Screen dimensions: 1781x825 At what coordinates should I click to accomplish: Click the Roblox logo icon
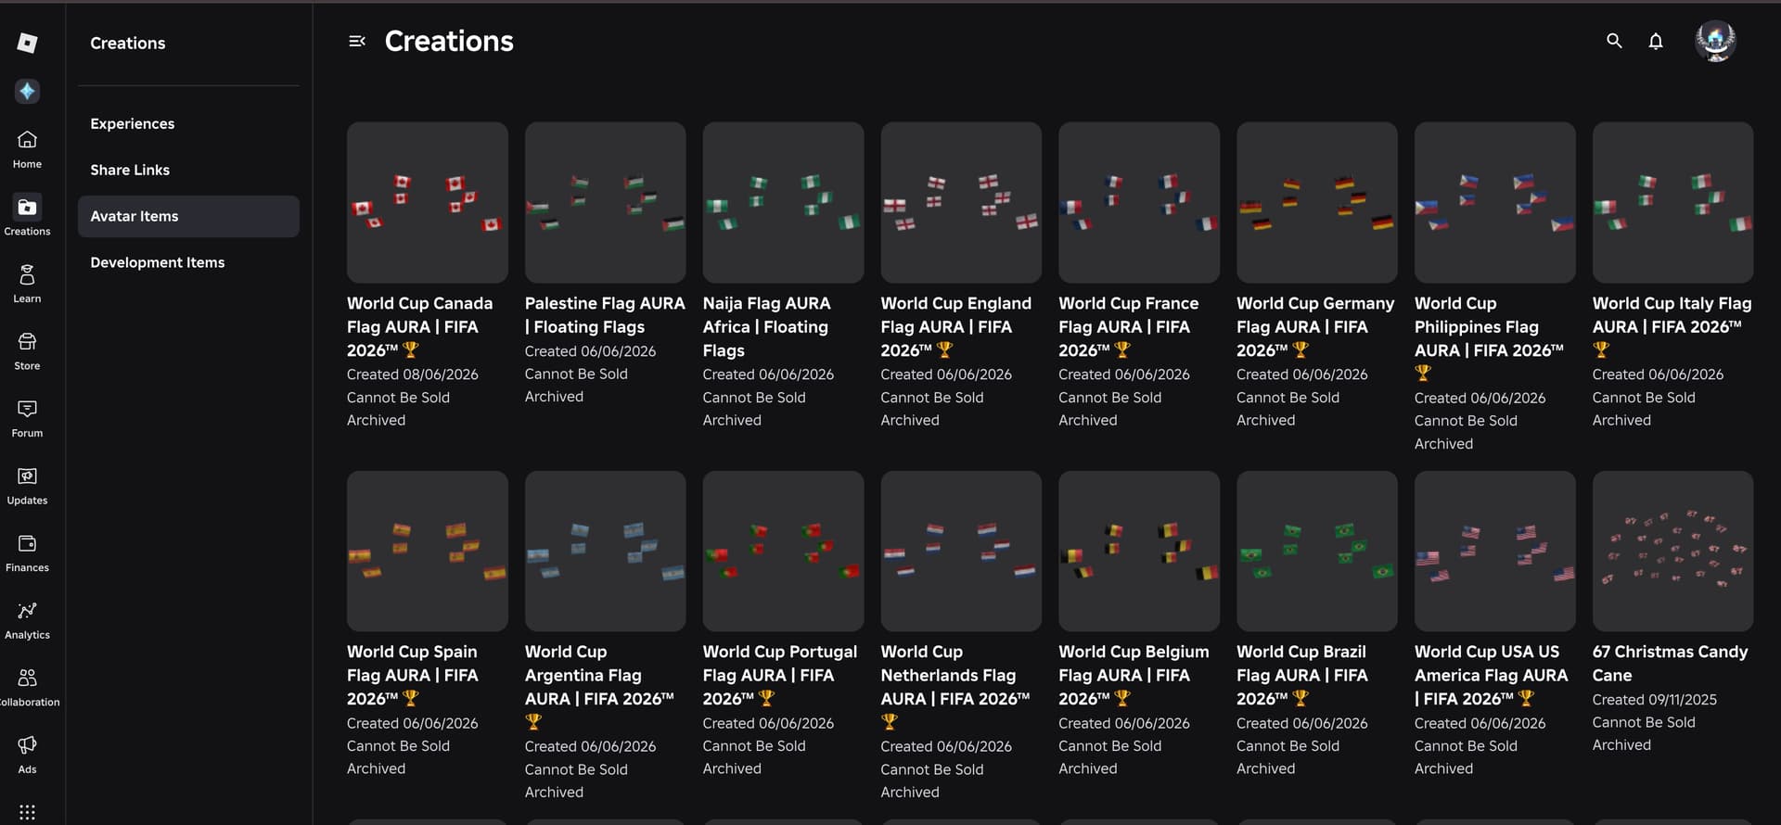(x=27, y=43)
